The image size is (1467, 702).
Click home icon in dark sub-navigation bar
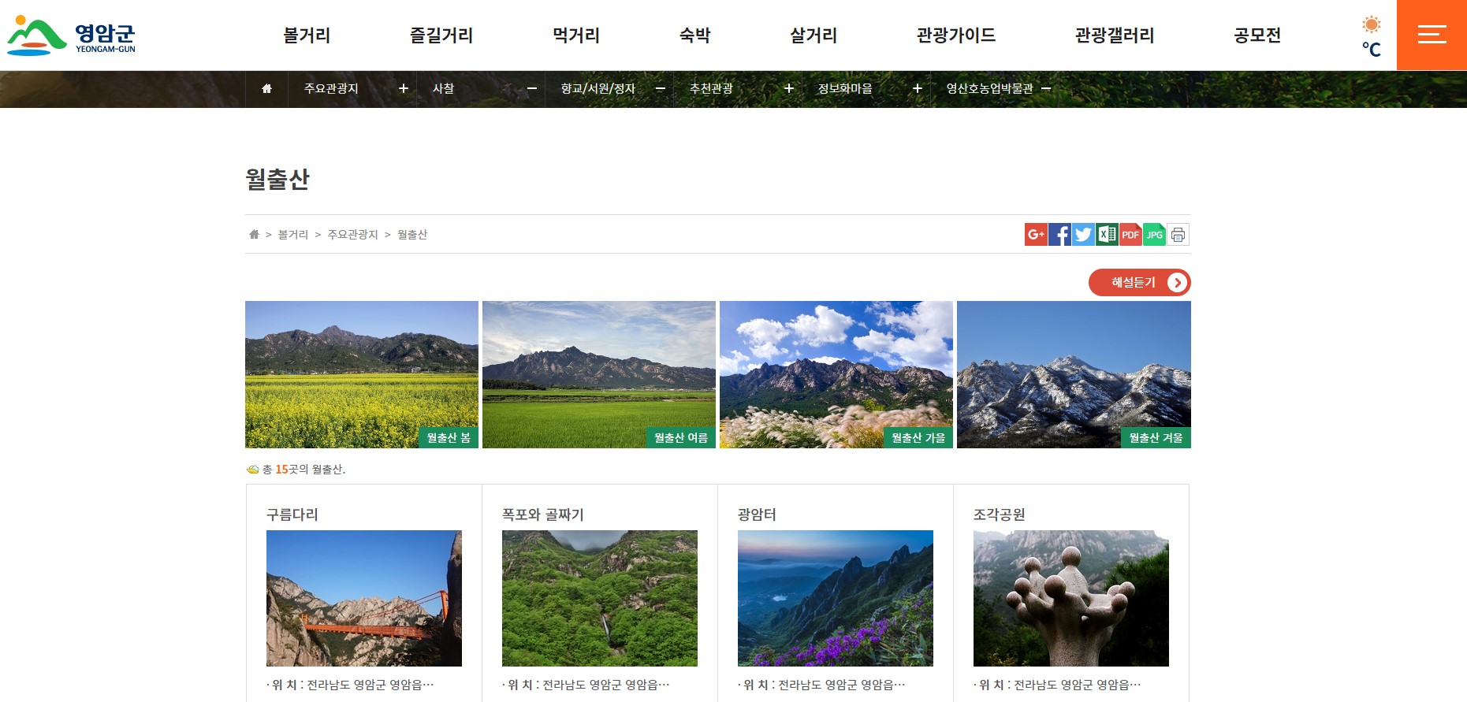coord(266,89)
